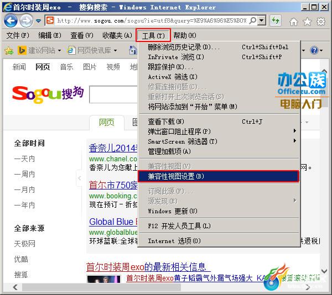Screen dimensions: 332x295
Task: Open the 工具(T) menu
Action: 153,35
